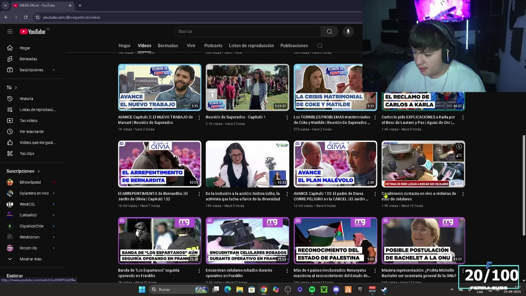Screen dimensions: 526x296
Task: Open Suscripciones in sidebar
Action: [x=32, y=70]
